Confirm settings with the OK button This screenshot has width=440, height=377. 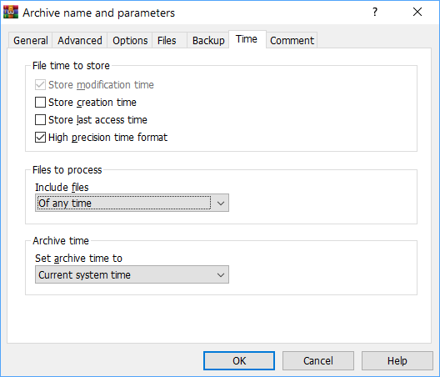239,360
